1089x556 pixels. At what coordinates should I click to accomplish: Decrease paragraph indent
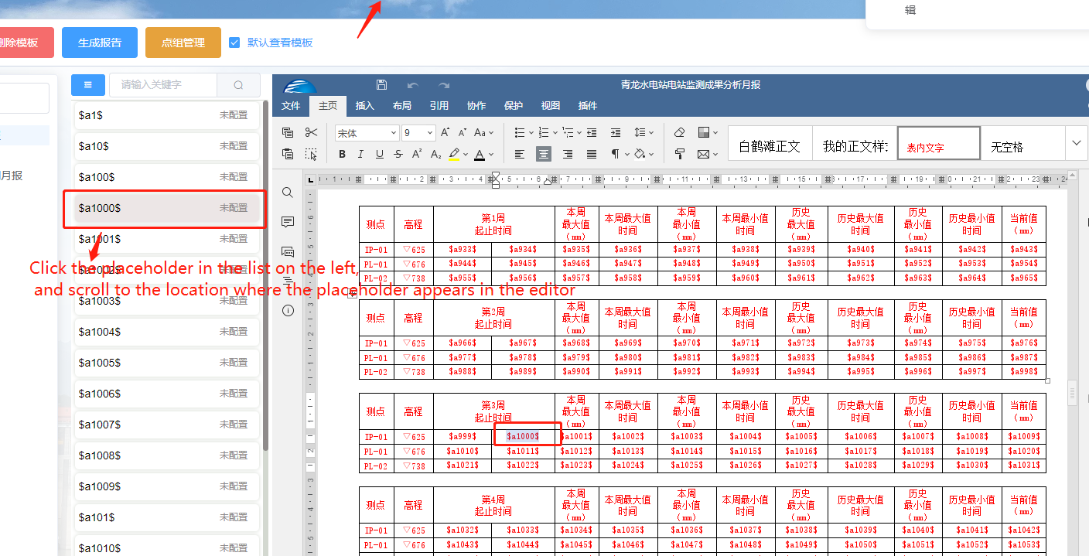coord(592,132)
